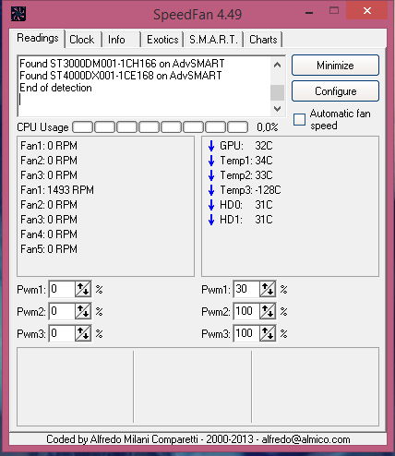Close the SpeedFan window
Viewport: 395px width, 456px height.
(x=367, y=11)
